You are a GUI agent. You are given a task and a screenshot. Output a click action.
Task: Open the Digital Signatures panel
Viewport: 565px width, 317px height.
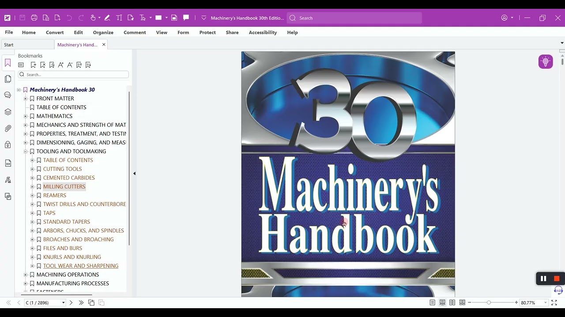(x=8, y=180)
